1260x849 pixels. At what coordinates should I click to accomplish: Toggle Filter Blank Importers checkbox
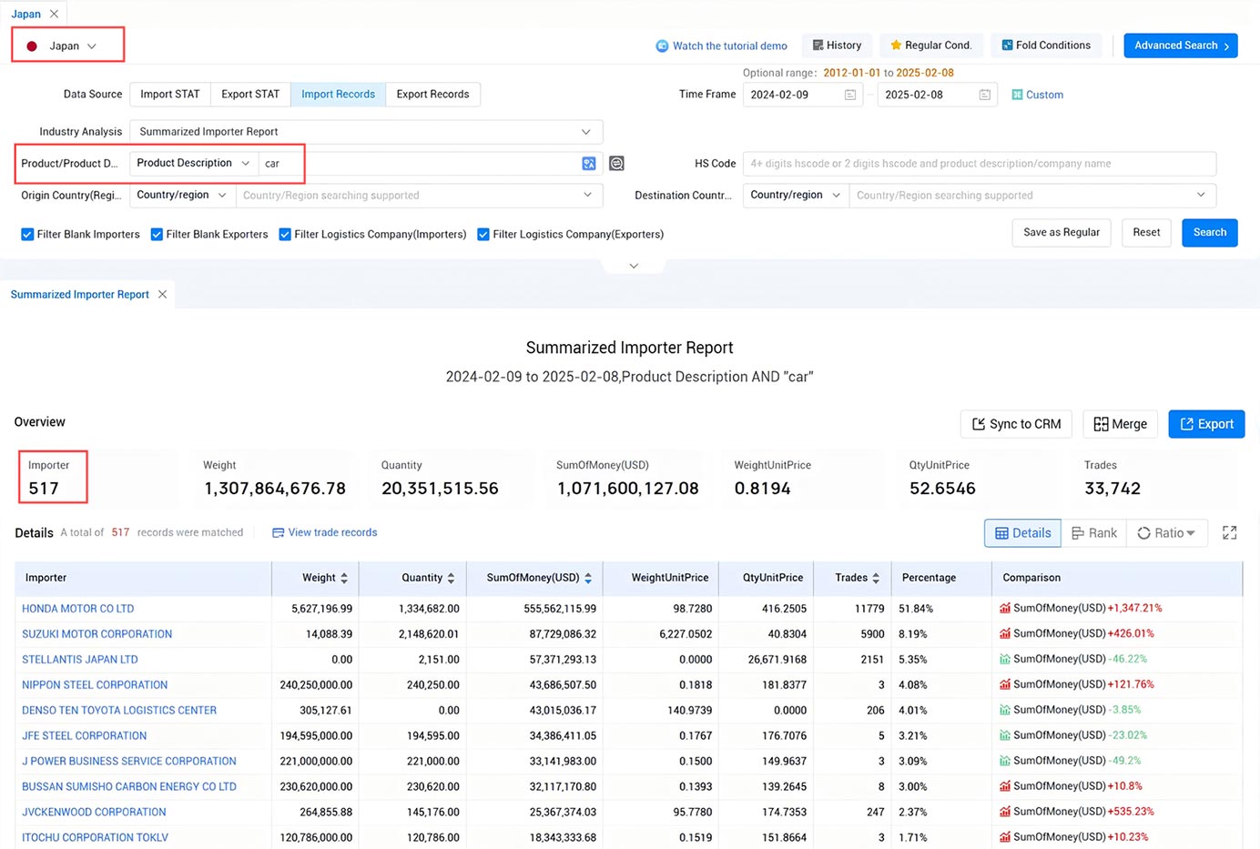27,235
